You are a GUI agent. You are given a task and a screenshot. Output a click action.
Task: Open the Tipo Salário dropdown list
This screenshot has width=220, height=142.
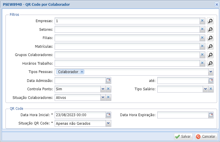pos(205,89)
